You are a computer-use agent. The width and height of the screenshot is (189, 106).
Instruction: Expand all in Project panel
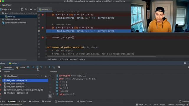coord(22,9)
